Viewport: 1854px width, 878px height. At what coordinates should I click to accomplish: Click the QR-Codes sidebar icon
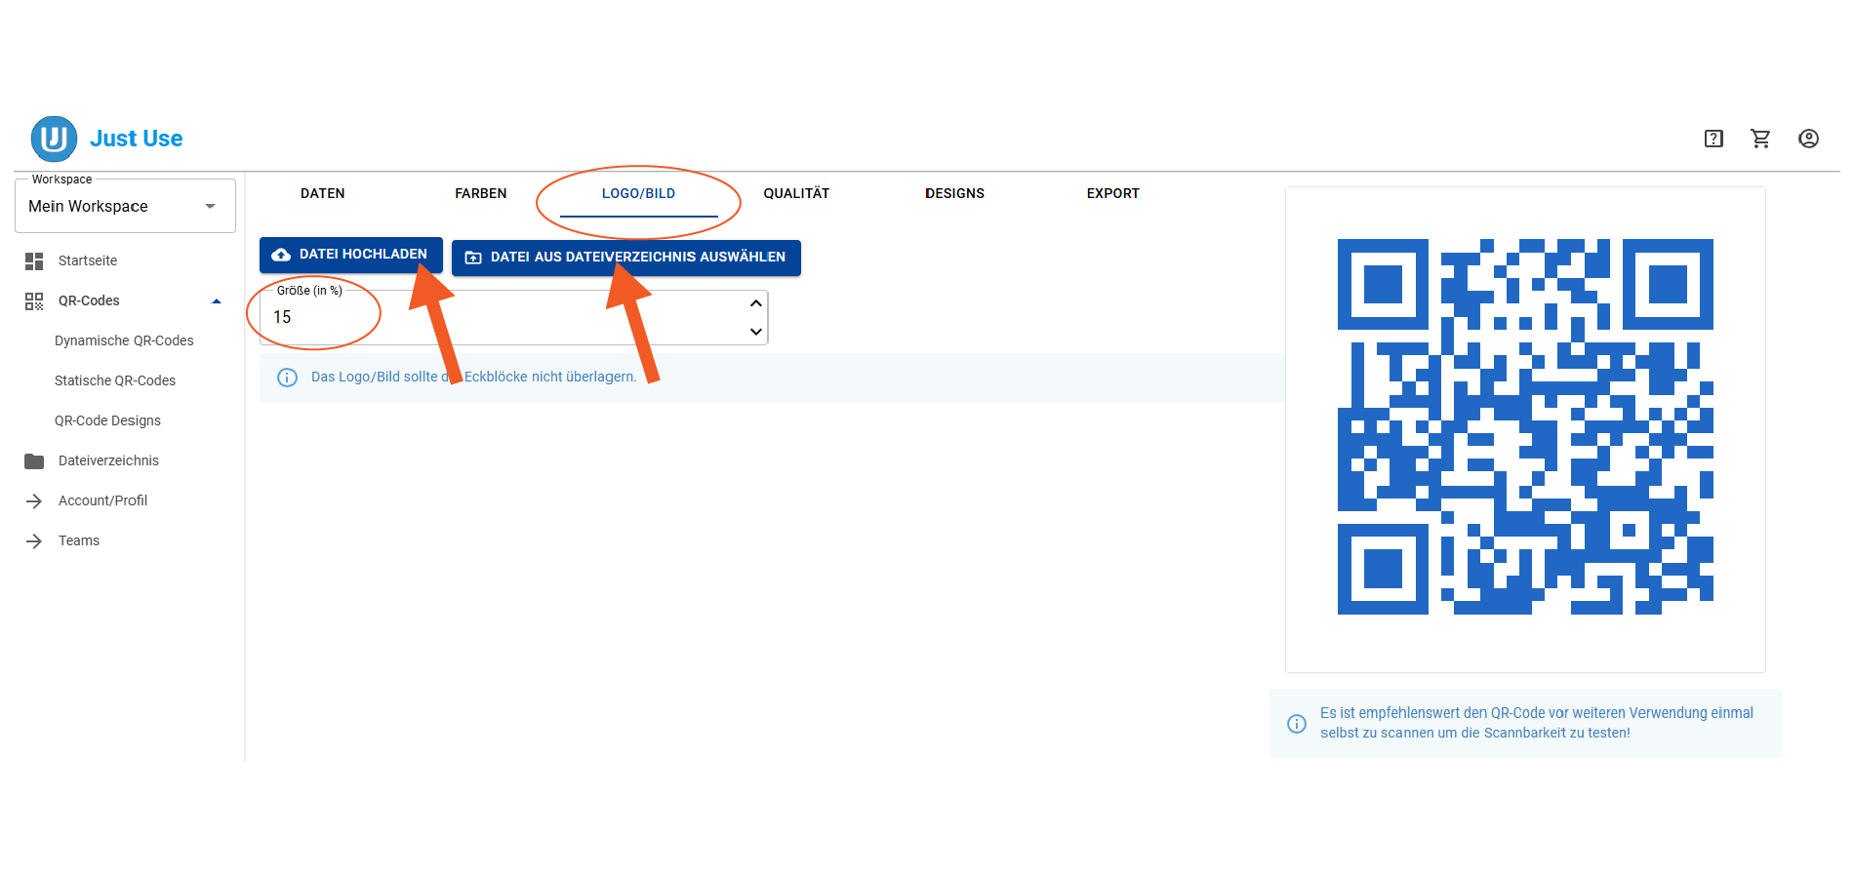34,301
